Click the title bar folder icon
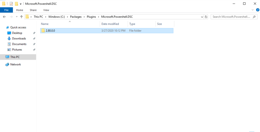Image resolution: width=260 pixels, height=132 pixels. 4,4
